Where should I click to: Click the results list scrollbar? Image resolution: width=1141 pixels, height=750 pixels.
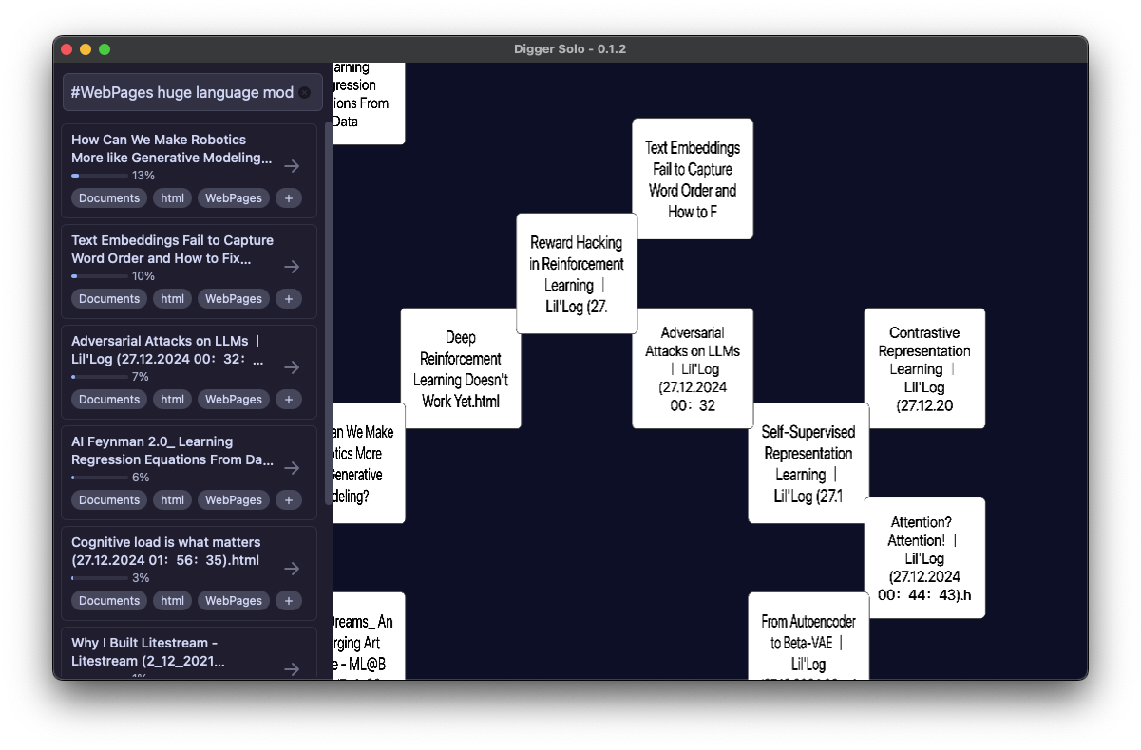point(329,313)
